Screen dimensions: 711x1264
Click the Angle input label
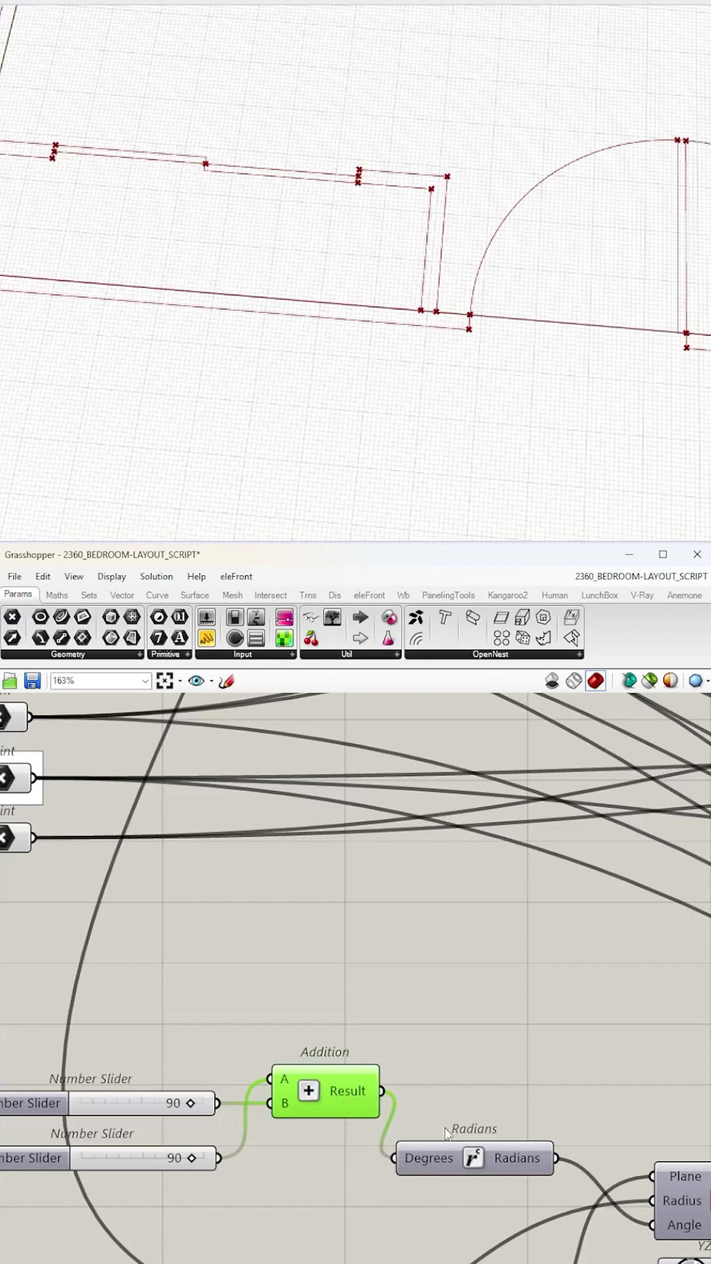coord(683,1225)
